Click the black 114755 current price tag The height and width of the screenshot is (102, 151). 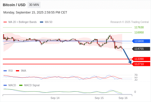[x=141, y=49]
